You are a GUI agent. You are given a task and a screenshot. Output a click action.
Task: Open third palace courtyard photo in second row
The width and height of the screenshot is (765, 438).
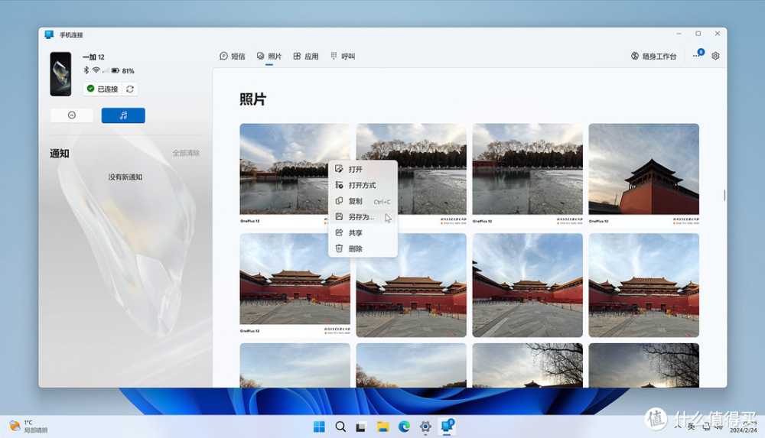527,285
